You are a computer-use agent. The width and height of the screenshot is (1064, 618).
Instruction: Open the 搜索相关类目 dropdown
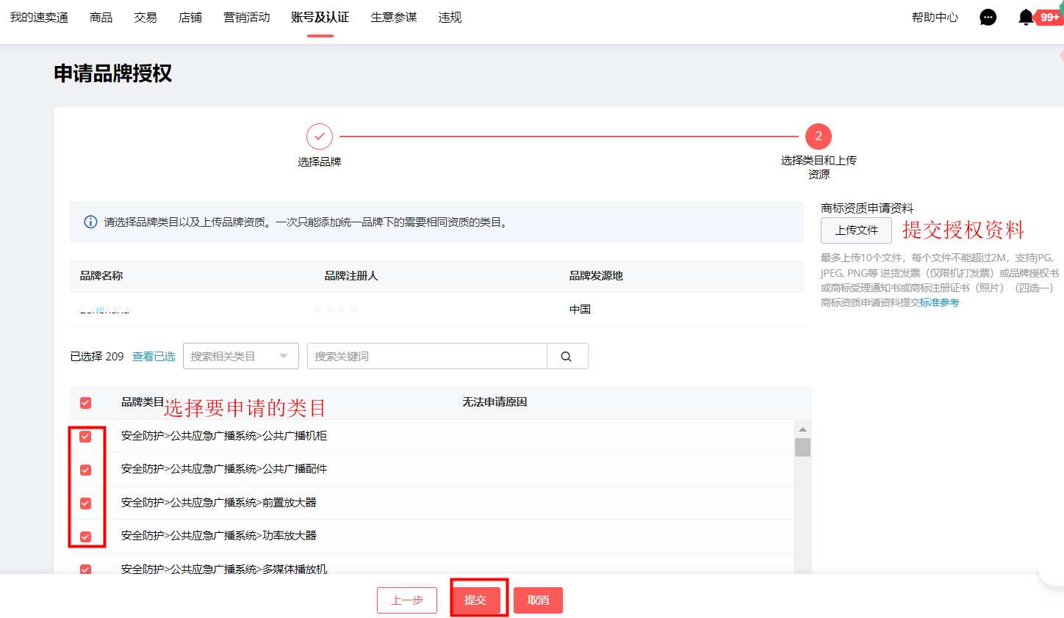pyautogui.click(x=241, y=356)
